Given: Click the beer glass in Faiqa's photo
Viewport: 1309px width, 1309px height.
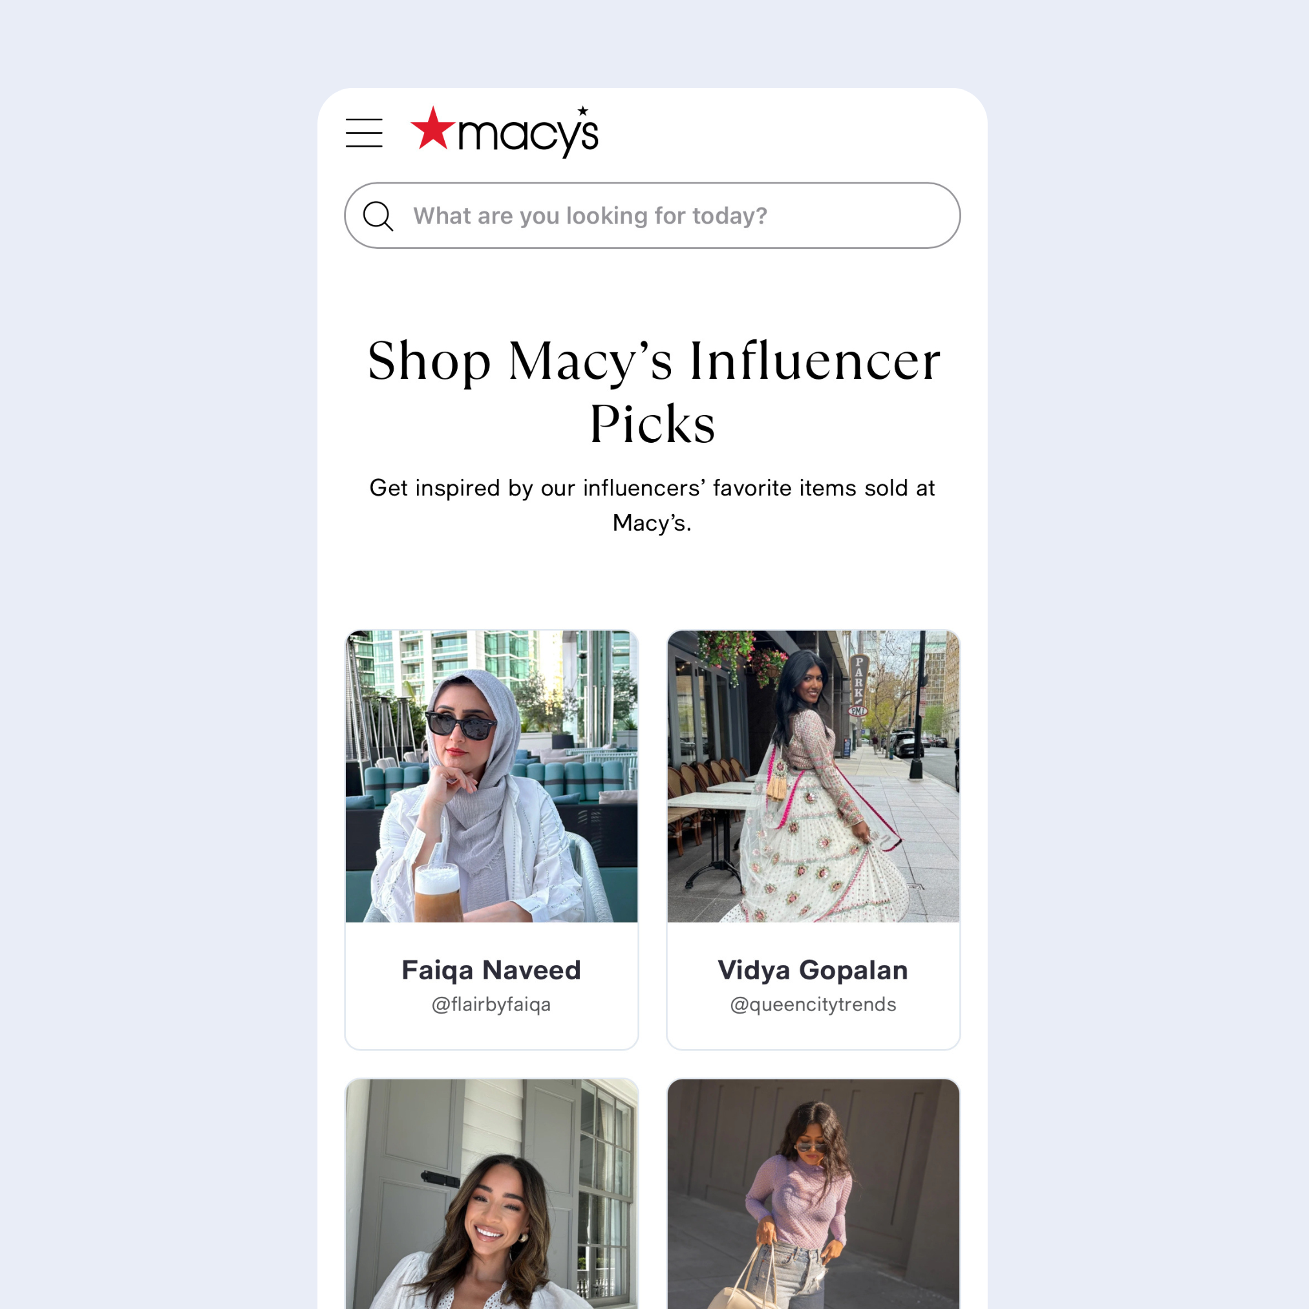Looking at the screenshot, I should click(437, 892).
